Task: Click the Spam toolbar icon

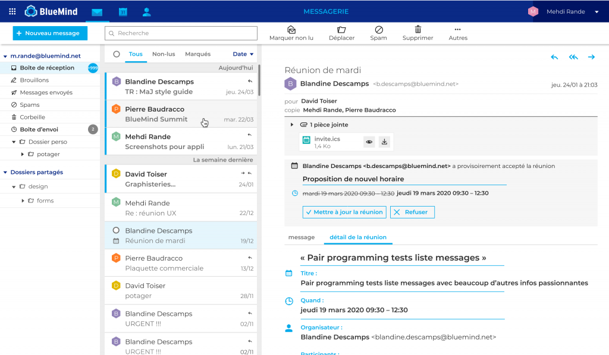Action: (378, 30)
